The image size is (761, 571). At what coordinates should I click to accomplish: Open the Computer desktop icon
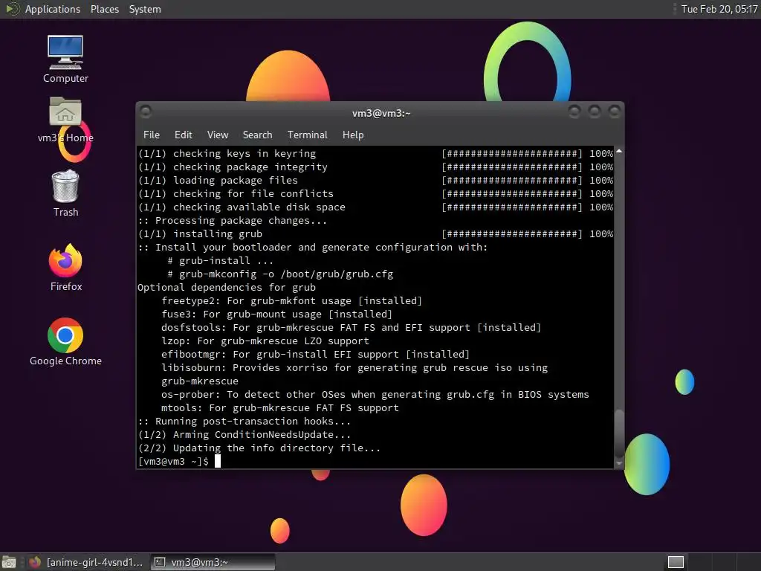65,59
